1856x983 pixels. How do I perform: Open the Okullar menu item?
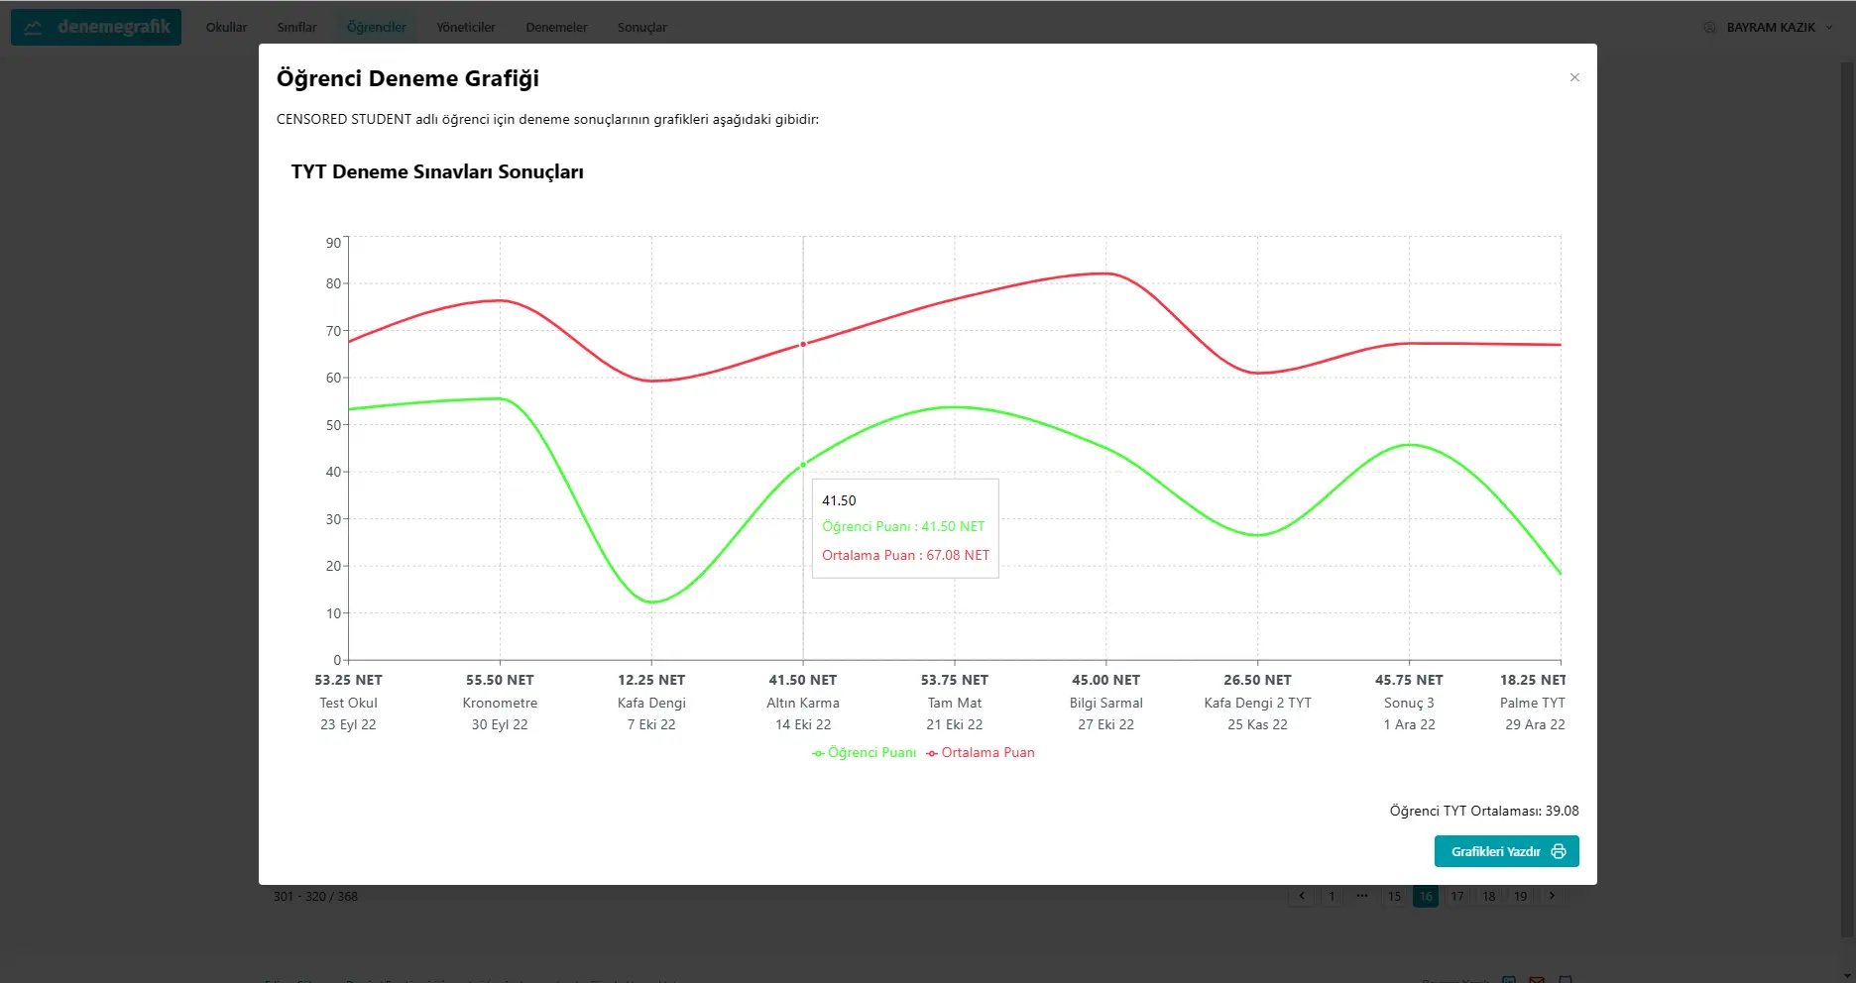tap(226, 28)
